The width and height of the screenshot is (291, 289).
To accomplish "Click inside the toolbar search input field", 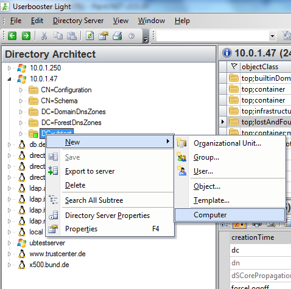I will click(x=213, y=36).
